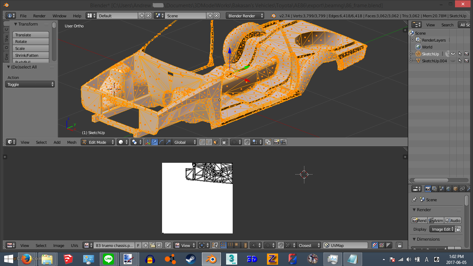Collapse the Dimensions panel
Image resolution: width=473 pixels, height=266 pixels.
[414, 239]
